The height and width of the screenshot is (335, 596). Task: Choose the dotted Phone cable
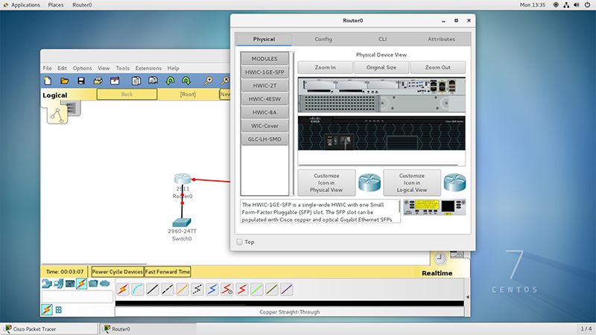click(x=197, y=290)
